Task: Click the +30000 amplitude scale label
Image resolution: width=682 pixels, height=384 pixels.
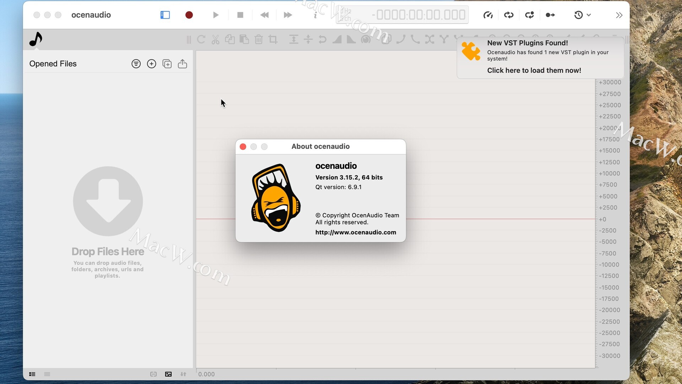Action: [x=610, y=82]
